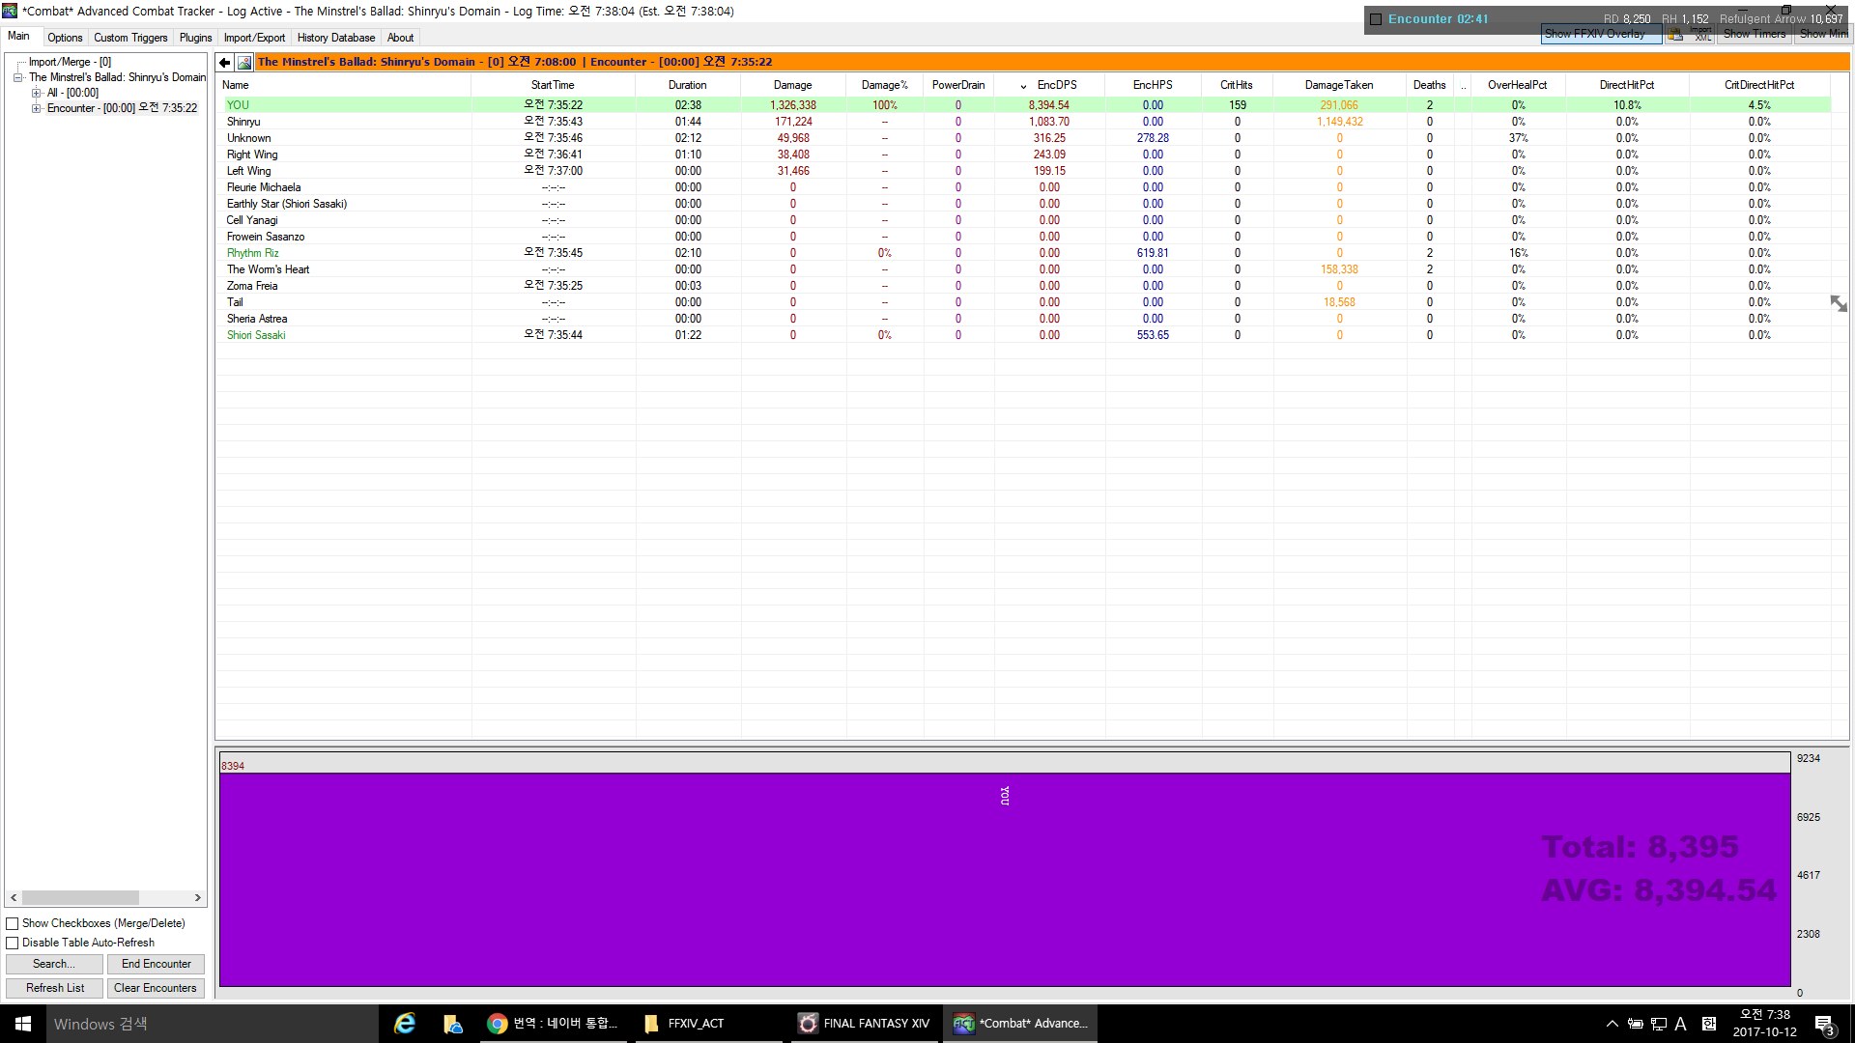Screen dimensions: 1855x1043
Task: Click the Import XML clipboard icon
Action: point(1676,35)
